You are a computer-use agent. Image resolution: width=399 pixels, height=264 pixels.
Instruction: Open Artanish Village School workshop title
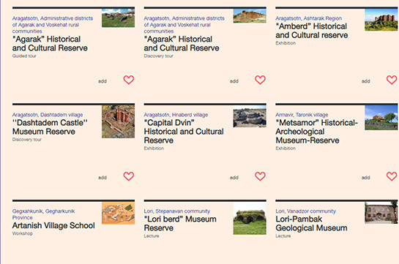(53, 226)
